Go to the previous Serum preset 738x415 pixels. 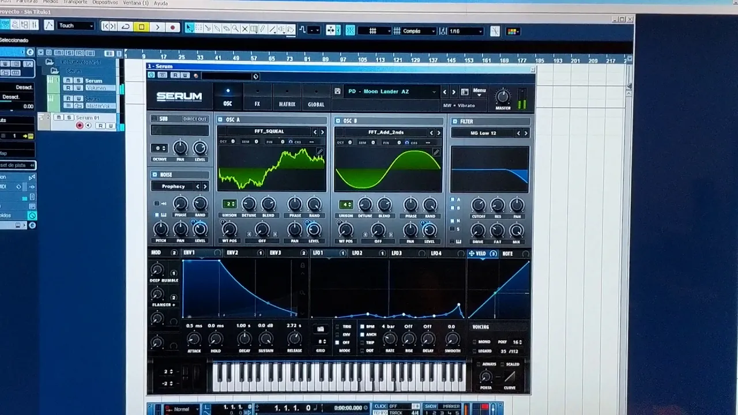[445, 92]
